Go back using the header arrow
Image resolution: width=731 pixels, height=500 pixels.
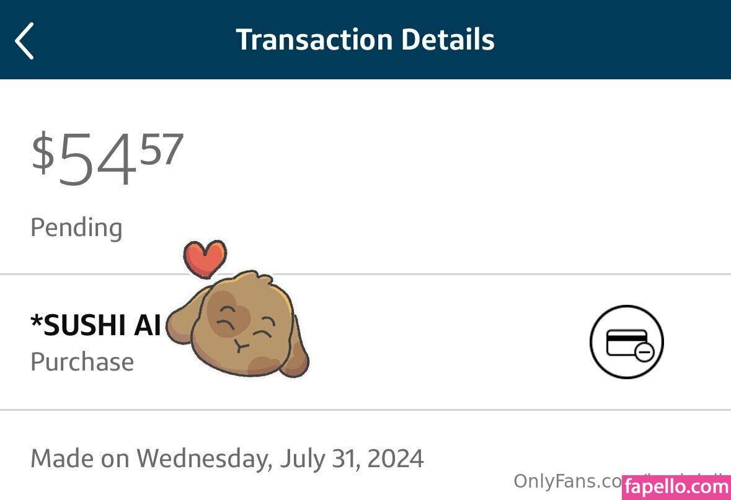(25, 41)
